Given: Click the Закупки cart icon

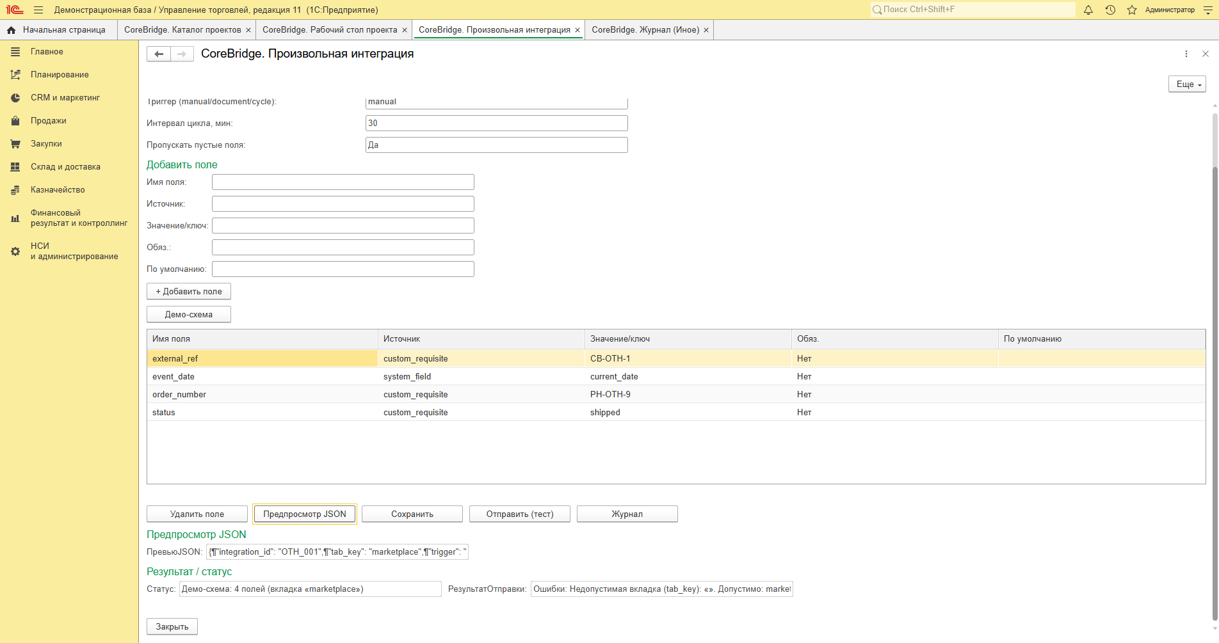Looking at the screenshot, I should 15,144.
